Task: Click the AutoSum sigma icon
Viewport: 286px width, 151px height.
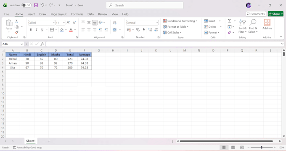Action: point(230,21)
